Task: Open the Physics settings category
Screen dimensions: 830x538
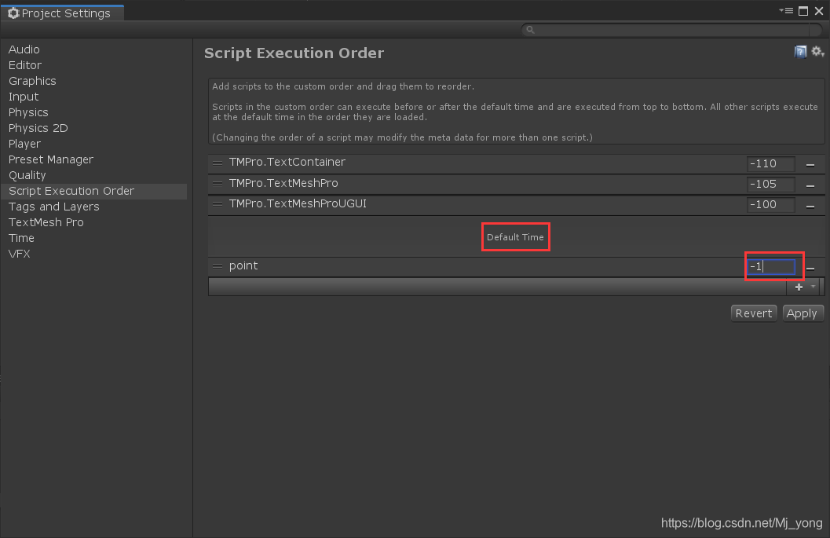Action: coord(28,112)
